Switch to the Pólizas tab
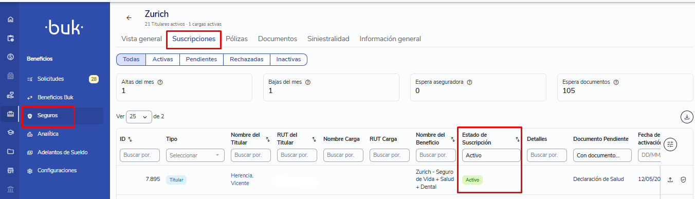This screenshot has width=695, height=199. (x=236, y=39)
